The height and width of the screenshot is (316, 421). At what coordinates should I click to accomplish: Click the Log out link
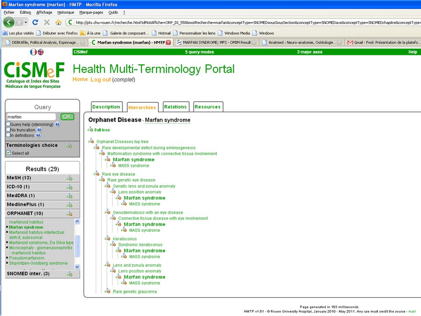click(101, 79)
